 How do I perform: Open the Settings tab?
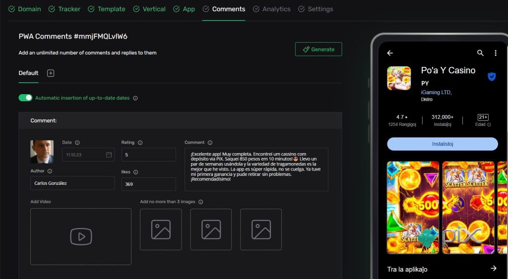coord(316,9)
